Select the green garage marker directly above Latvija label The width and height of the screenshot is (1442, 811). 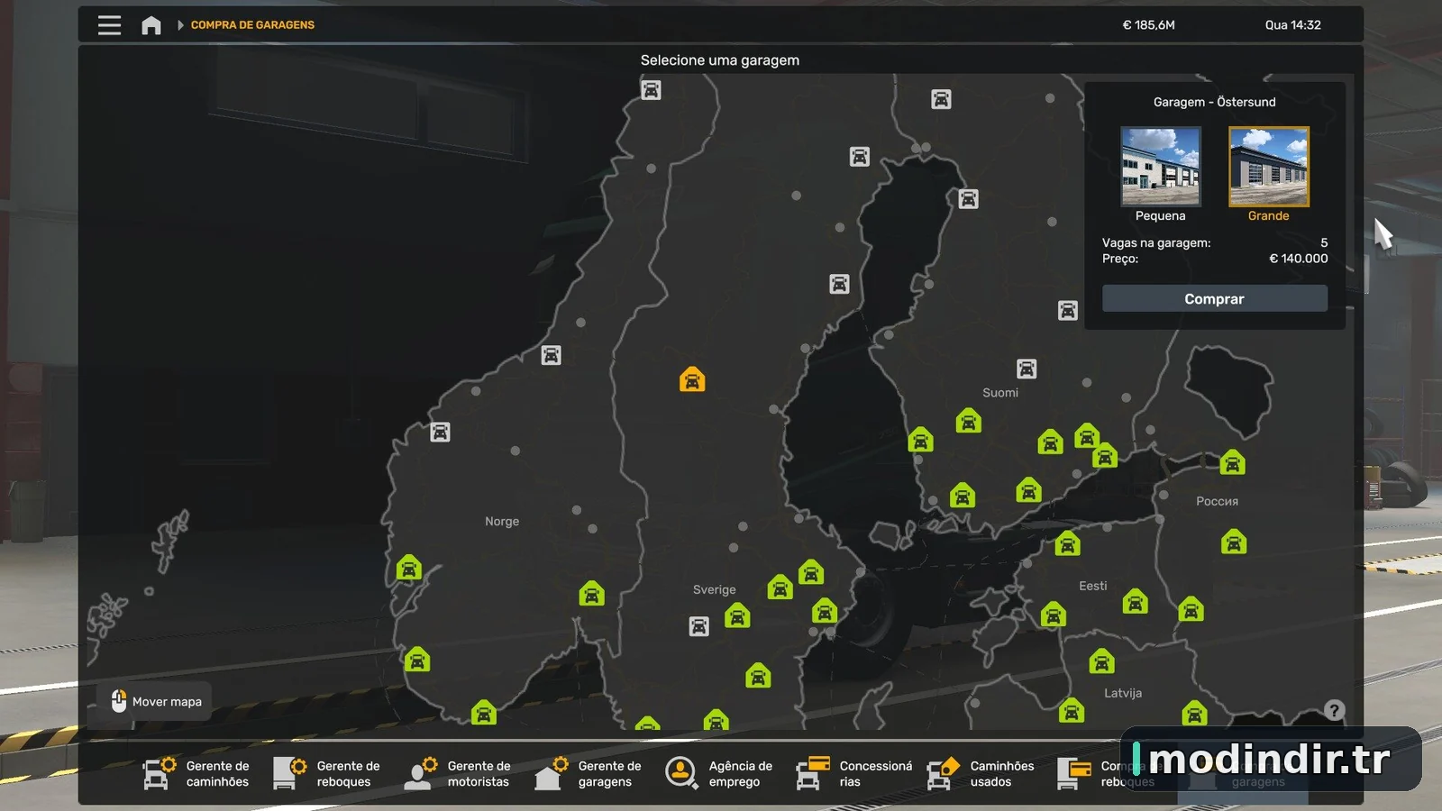[x=1101, y=661]
